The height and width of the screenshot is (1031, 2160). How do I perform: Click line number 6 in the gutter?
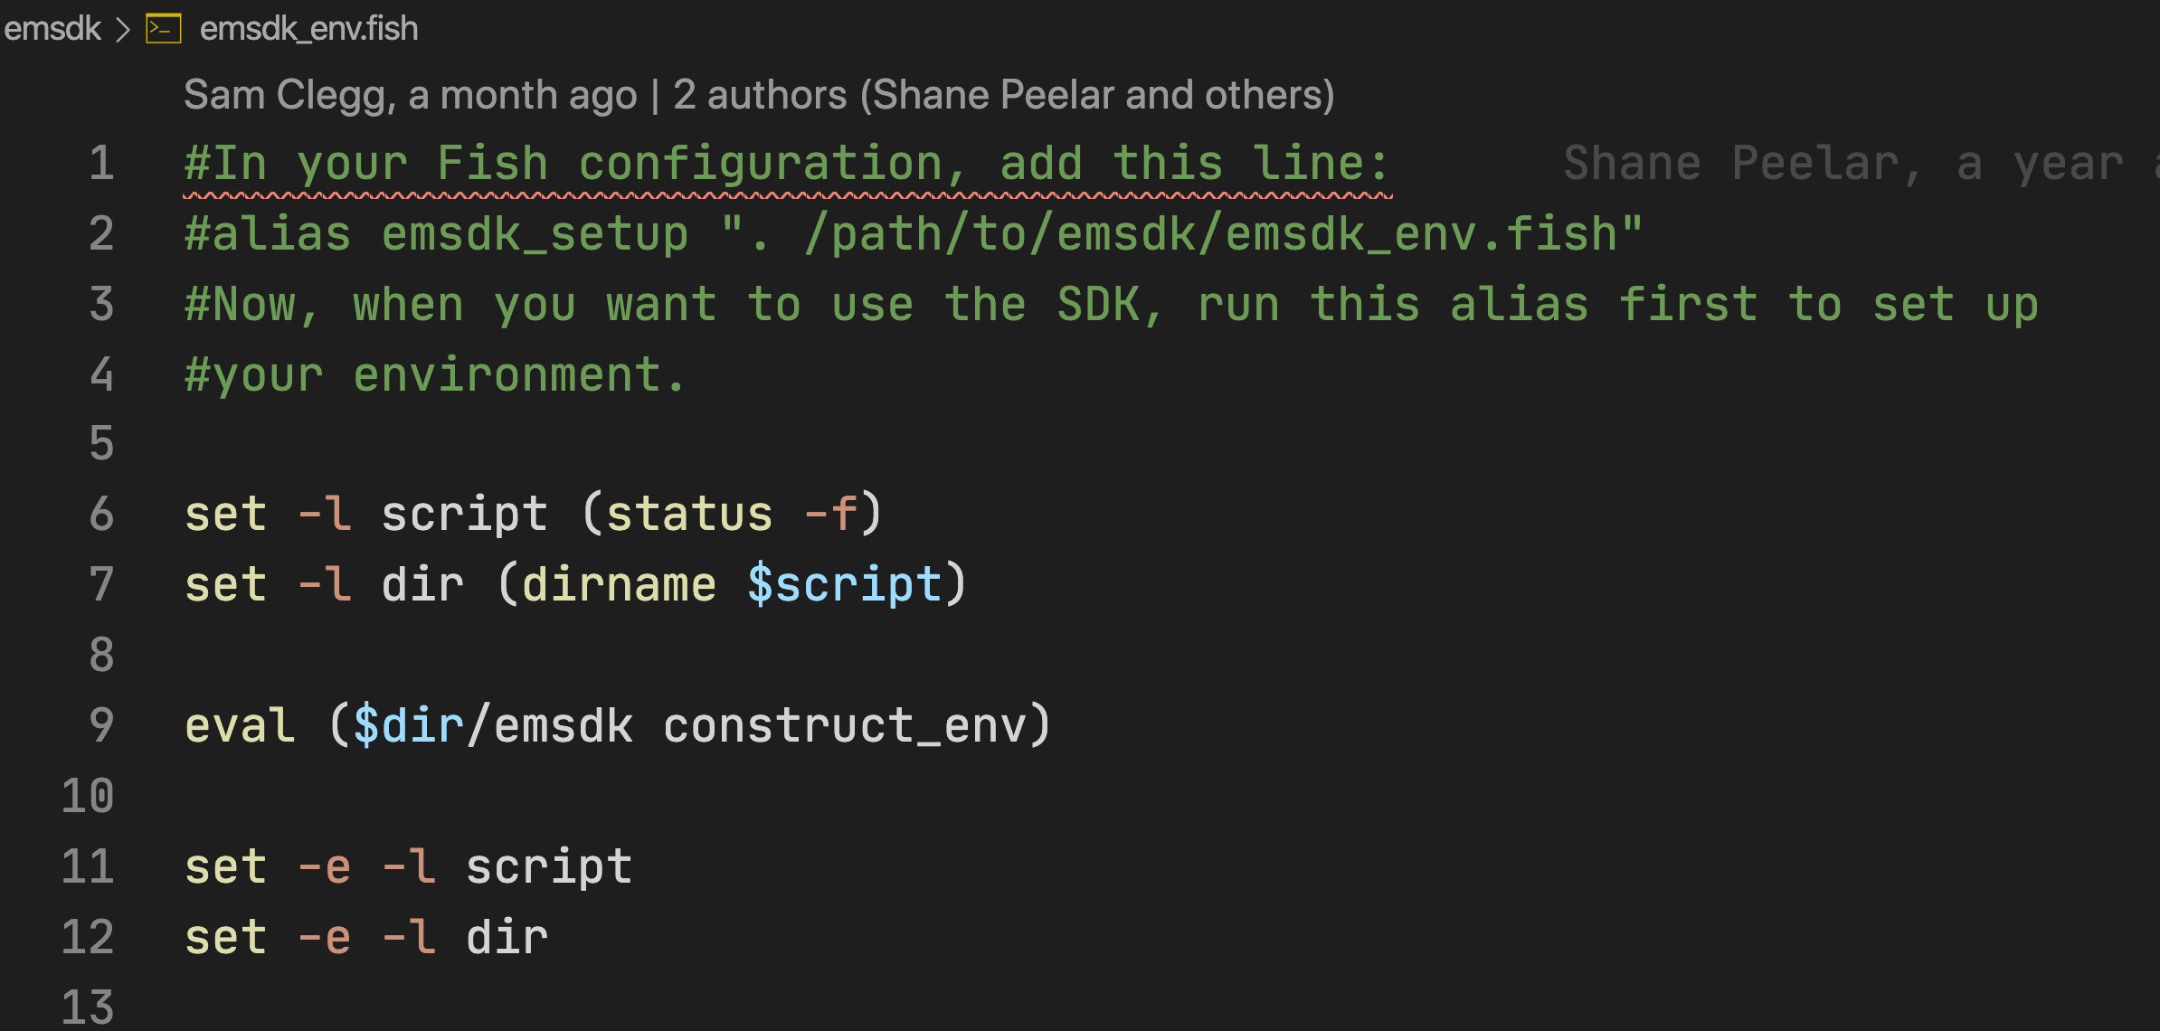pos(101,514)
